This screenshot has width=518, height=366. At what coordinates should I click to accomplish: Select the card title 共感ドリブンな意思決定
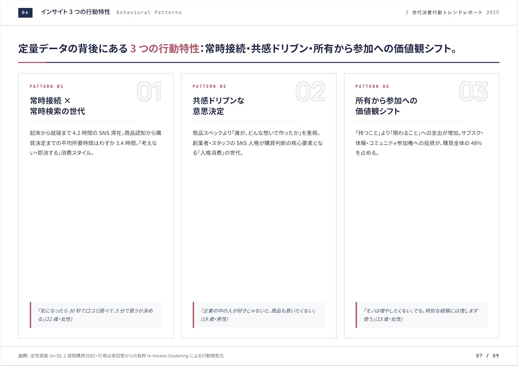pos(219,106)
